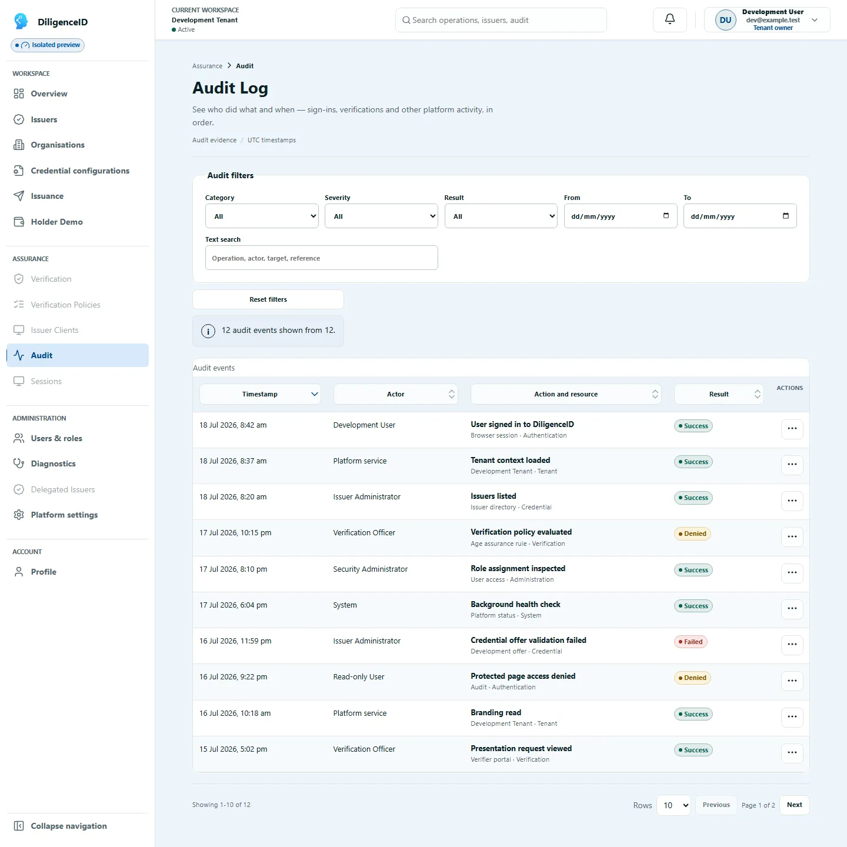Open actions menu for User signed in row
The image size is (847, 847).
coord(792,429)
